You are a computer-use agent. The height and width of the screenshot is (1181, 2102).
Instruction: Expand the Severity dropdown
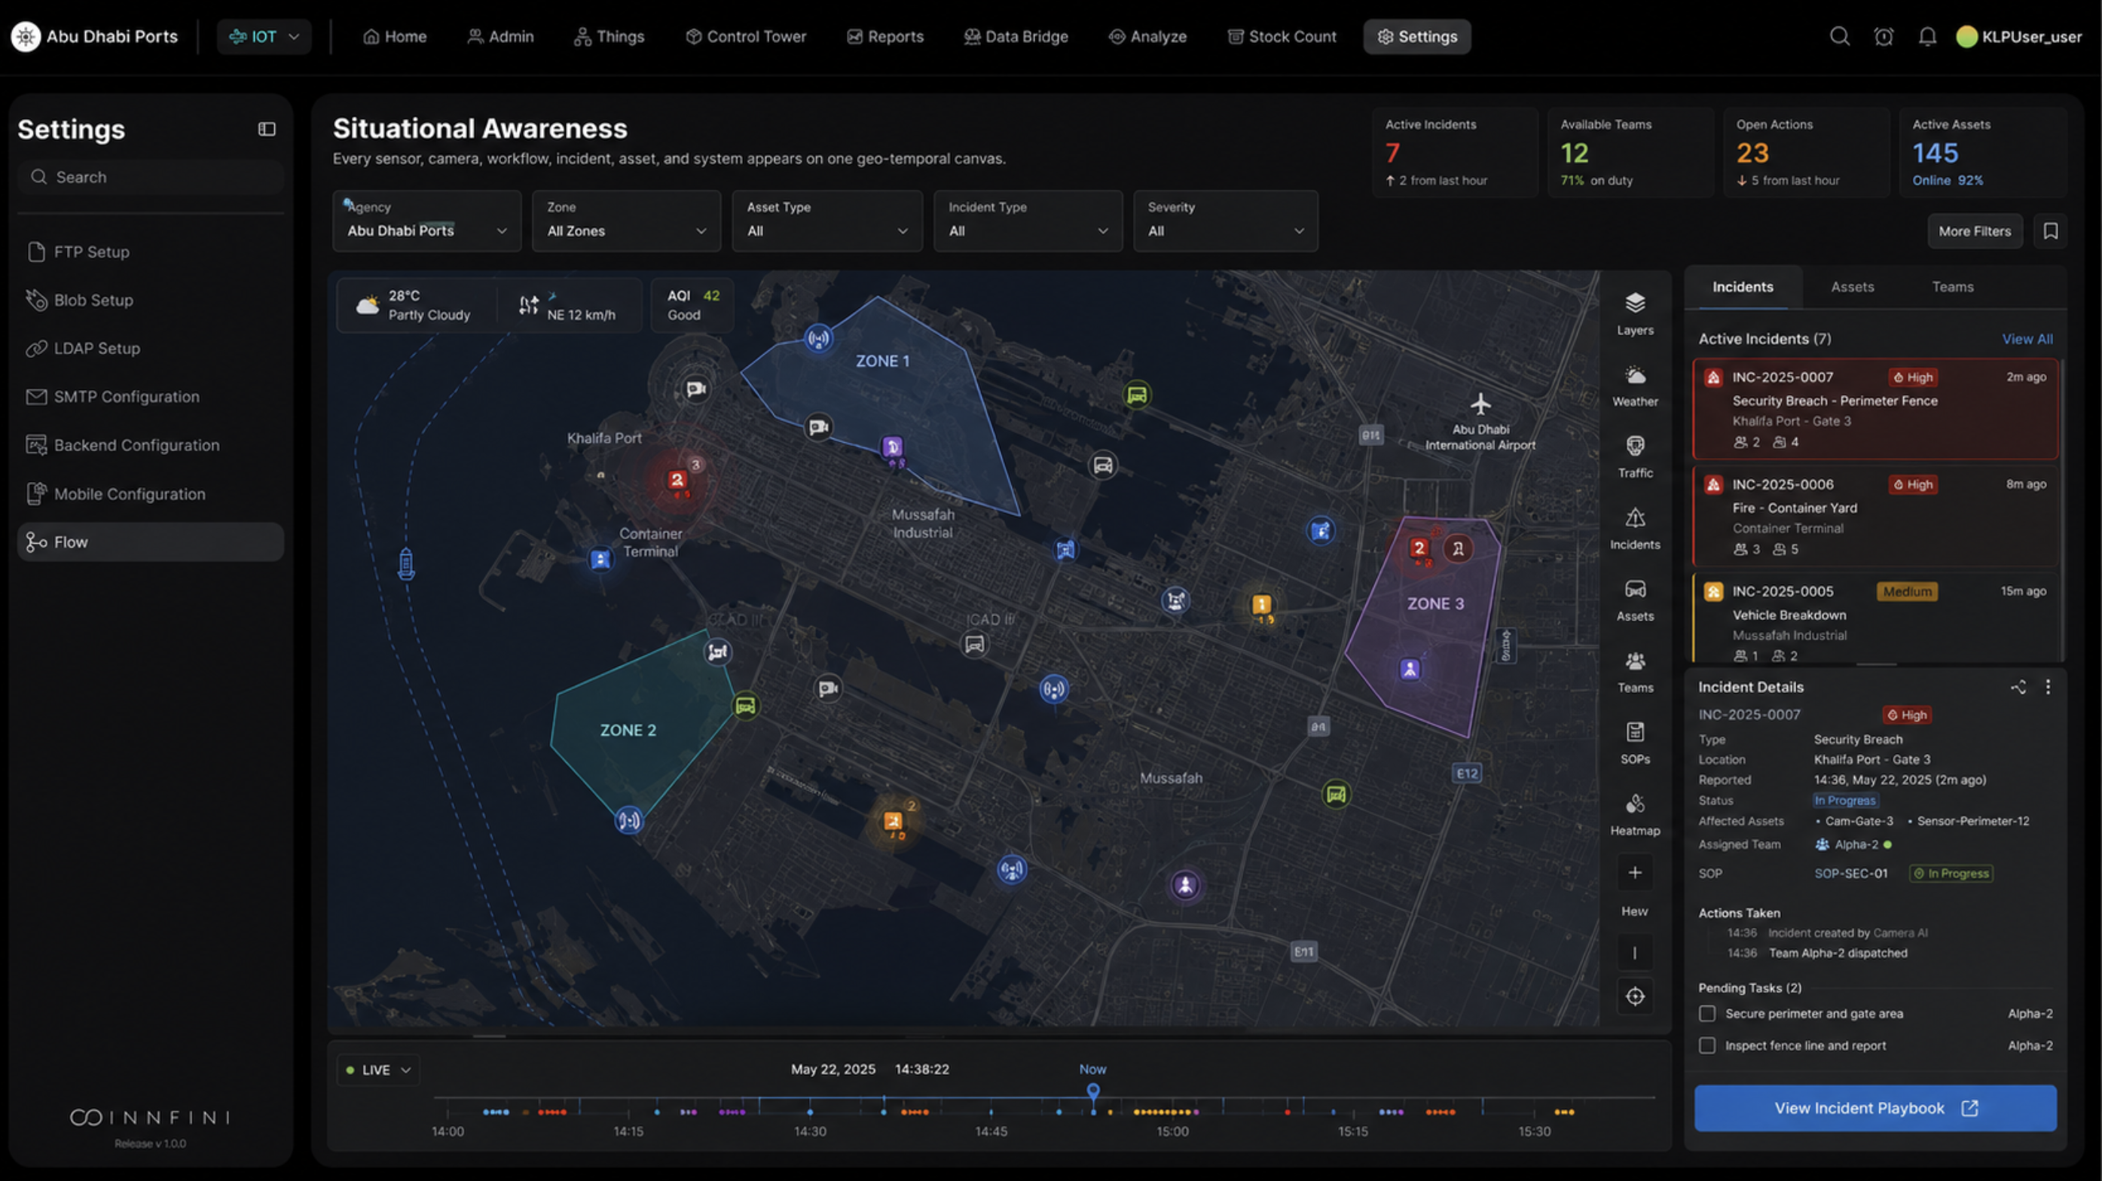1226,220
